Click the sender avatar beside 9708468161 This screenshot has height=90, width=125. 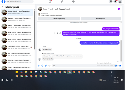click(39, 50)
